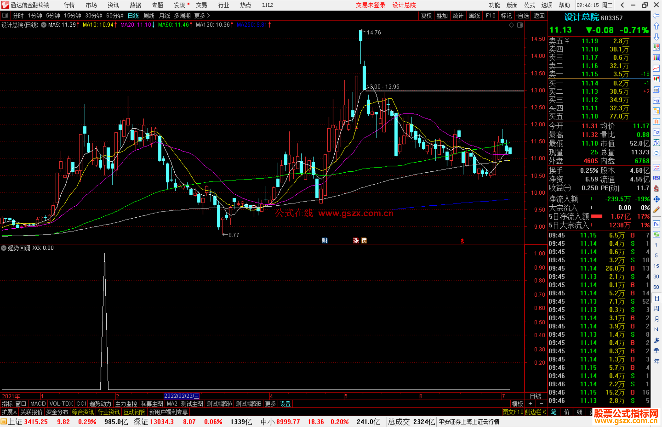Click the 涨 marker below chart
Image resolution: width=662 pixels, height=427 pixels.
click(356, 241)
